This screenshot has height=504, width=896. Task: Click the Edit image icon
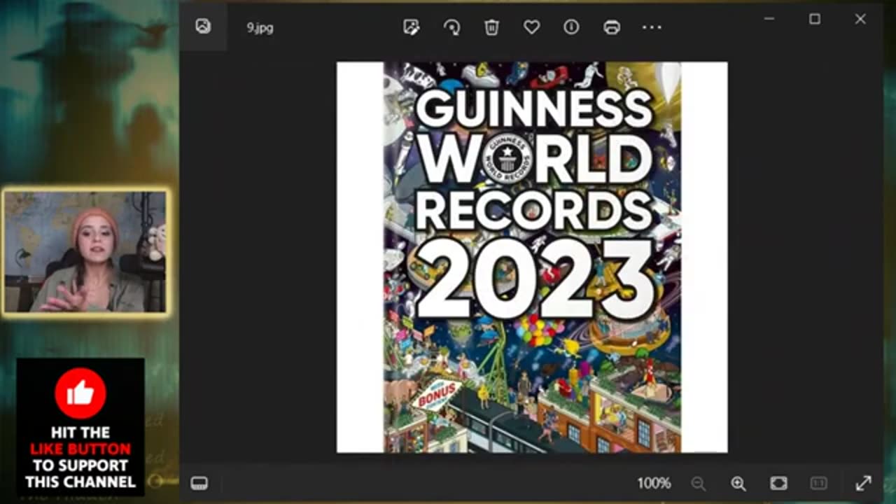[x=412, y=27]
